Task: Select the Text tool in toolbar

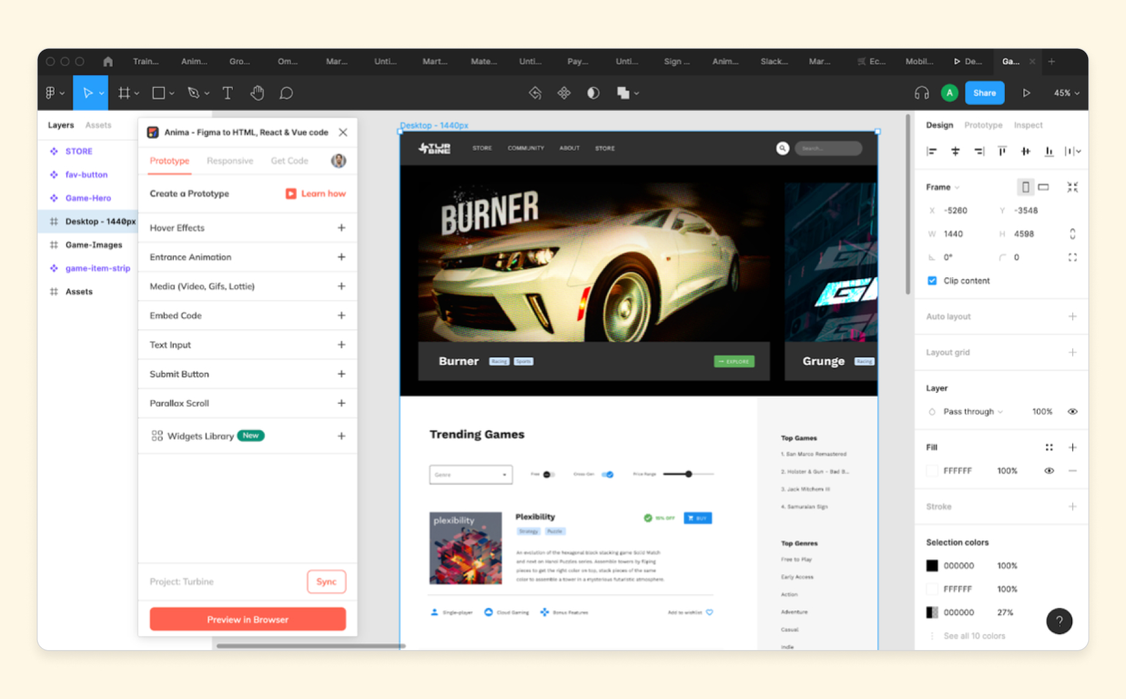Action: click(x=227, y=93)
